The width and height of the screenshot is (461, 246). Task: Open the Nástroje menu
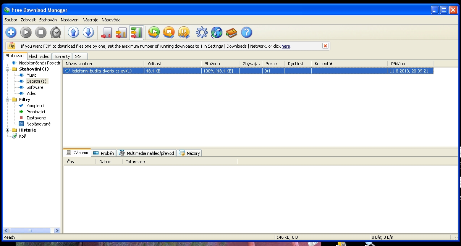click(x=91, y=20)
